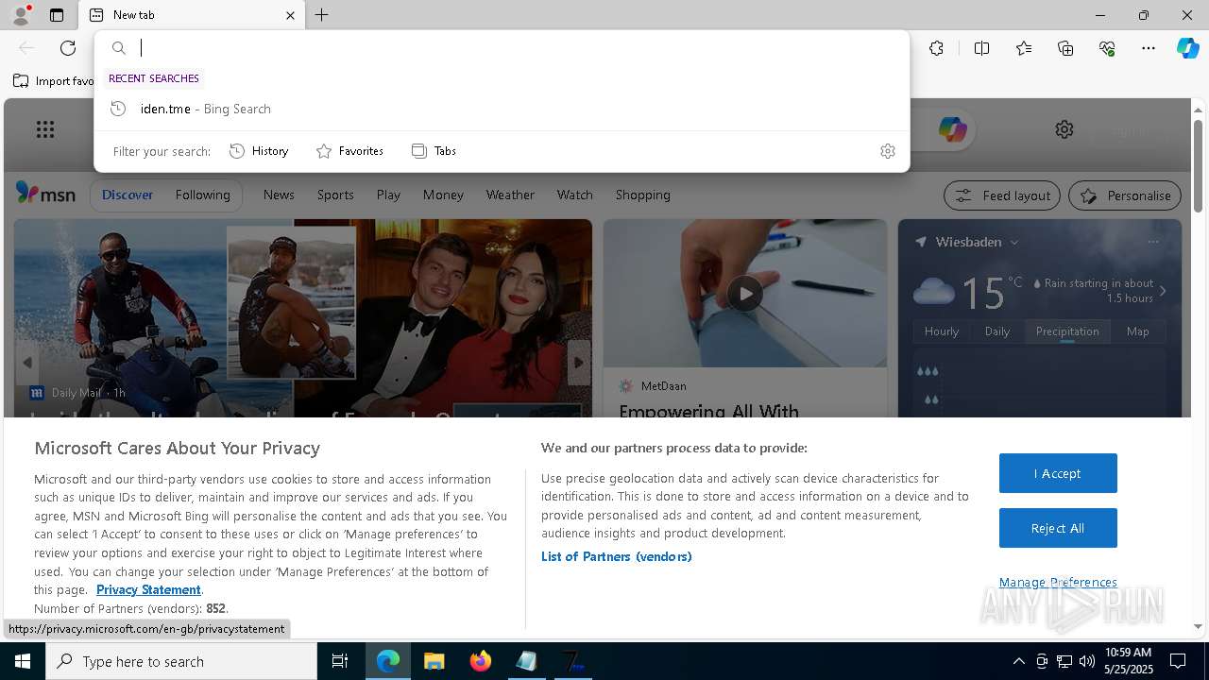The width and height of the screenshot is (1209, 680).
Task: Switch weather card to Daily tab
Action: 997,331
